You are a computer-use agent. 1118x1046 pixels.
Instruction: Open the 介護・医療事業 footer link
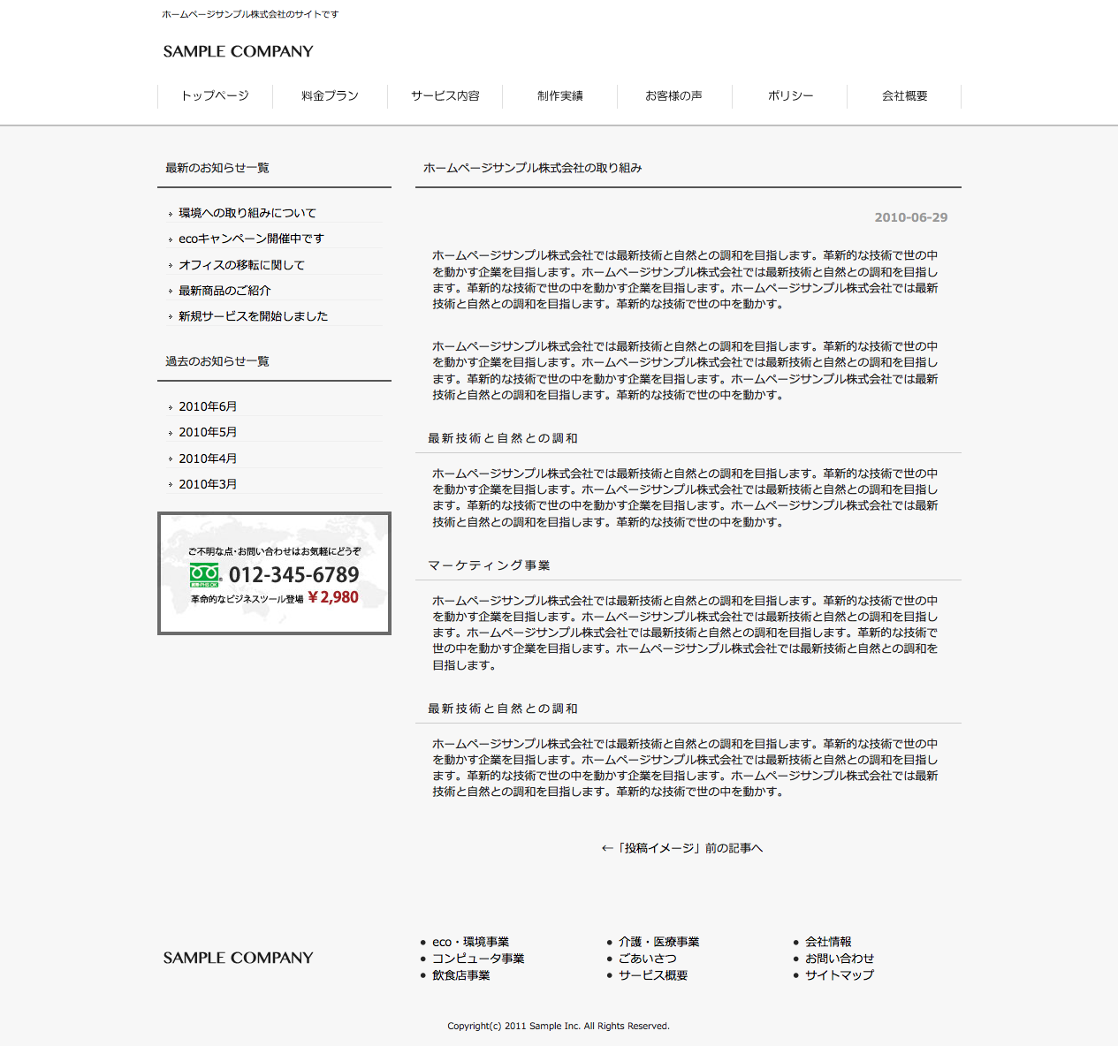tap(658, 942)
